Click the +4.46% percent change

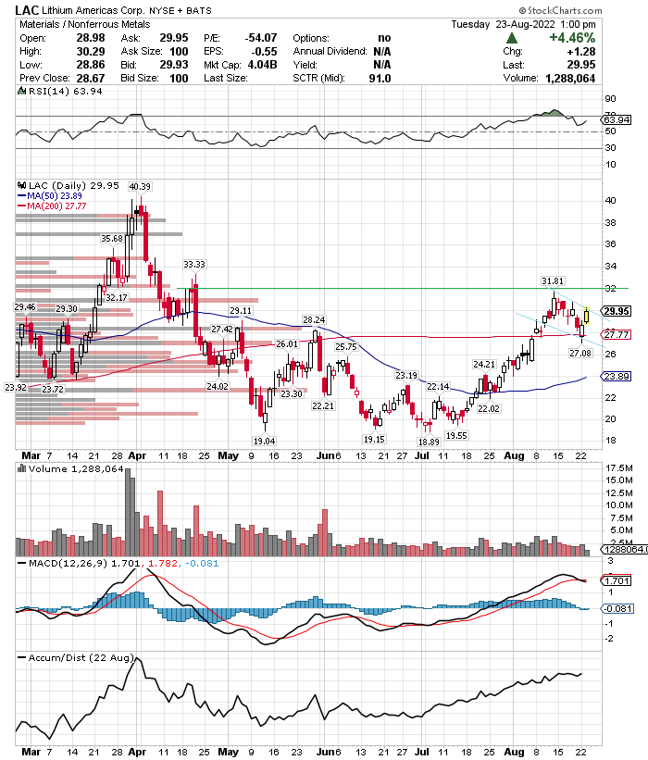pos(572,38)
